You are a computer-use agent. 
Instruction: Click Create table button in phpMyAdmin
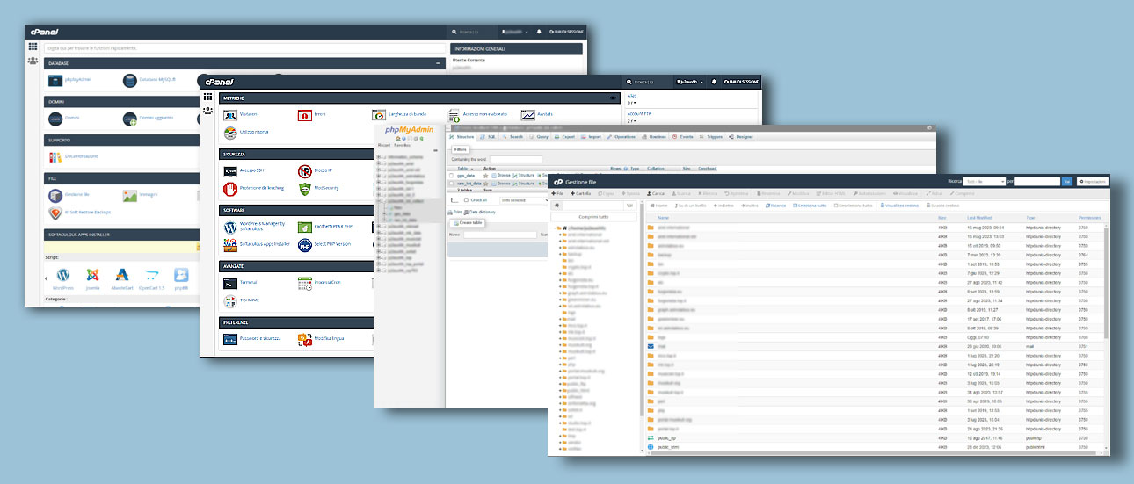coord(467,222)
